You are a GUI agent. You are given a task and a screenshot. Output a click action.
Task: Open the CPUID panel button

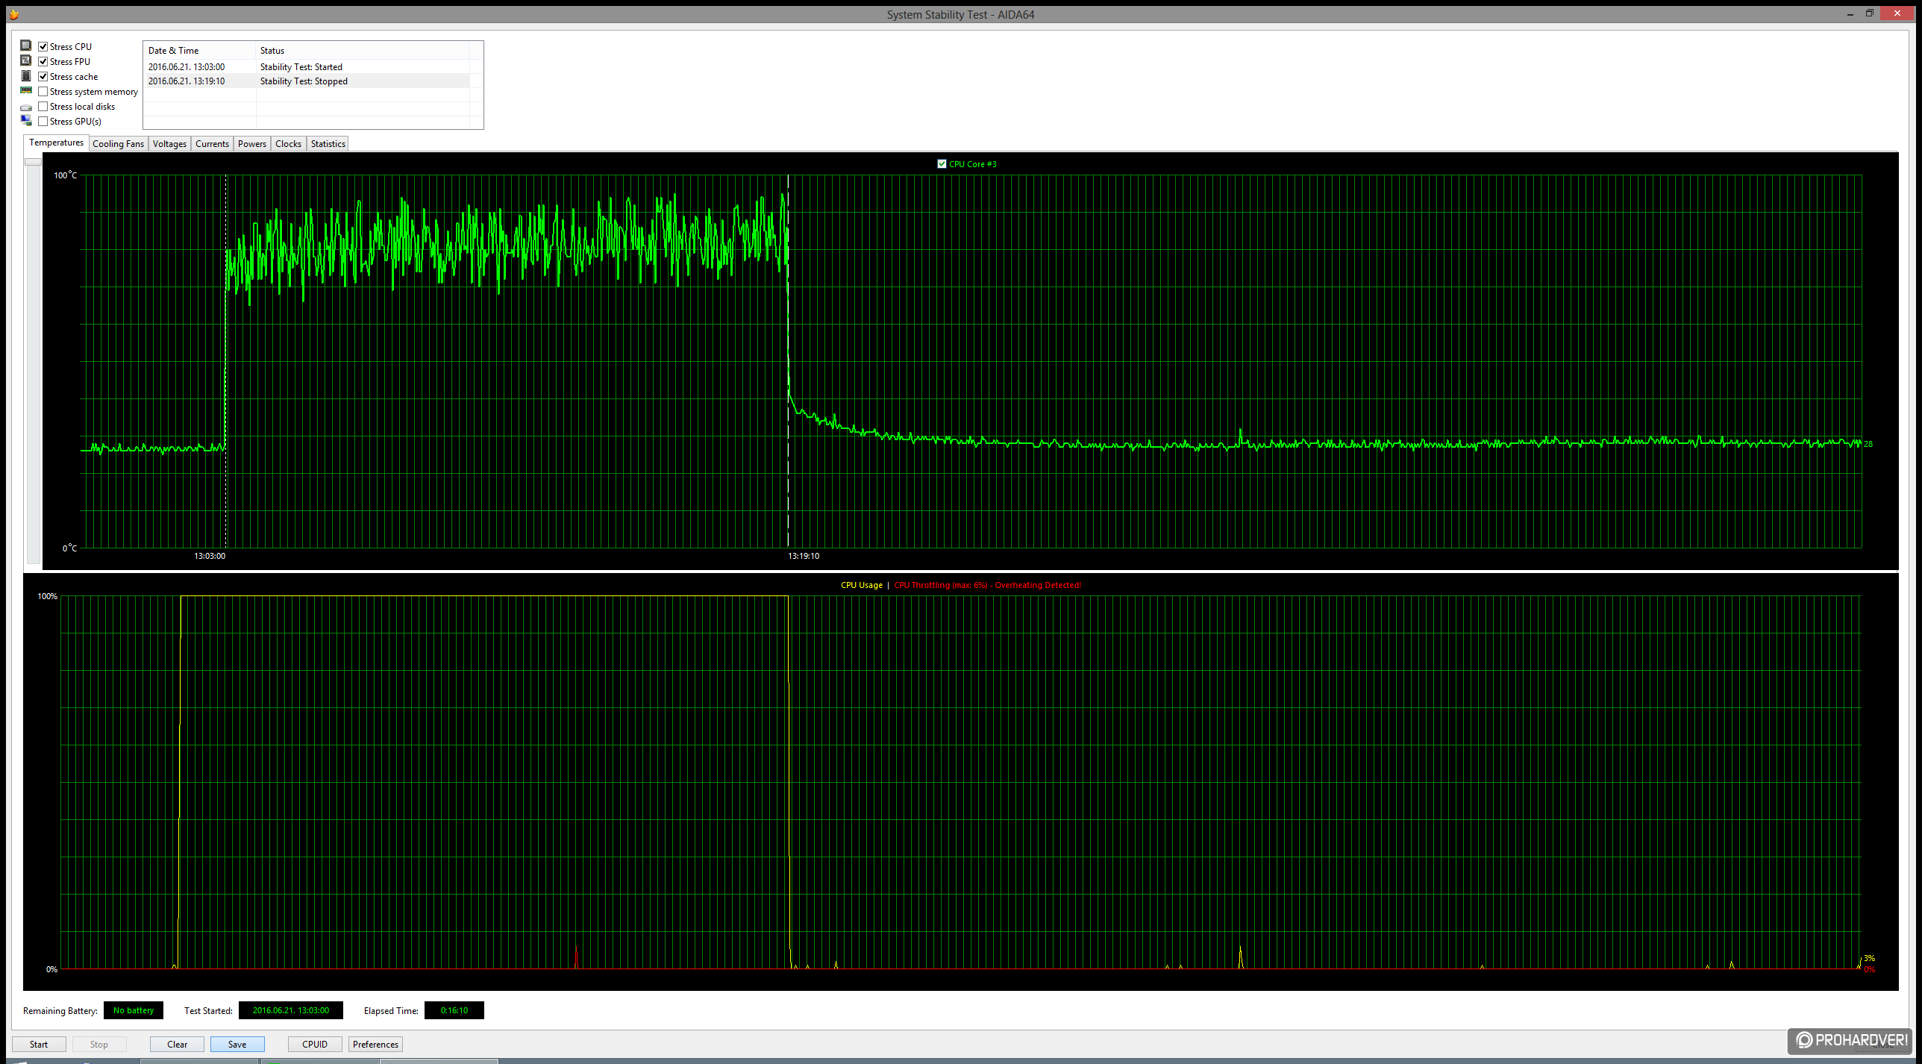315,1044
